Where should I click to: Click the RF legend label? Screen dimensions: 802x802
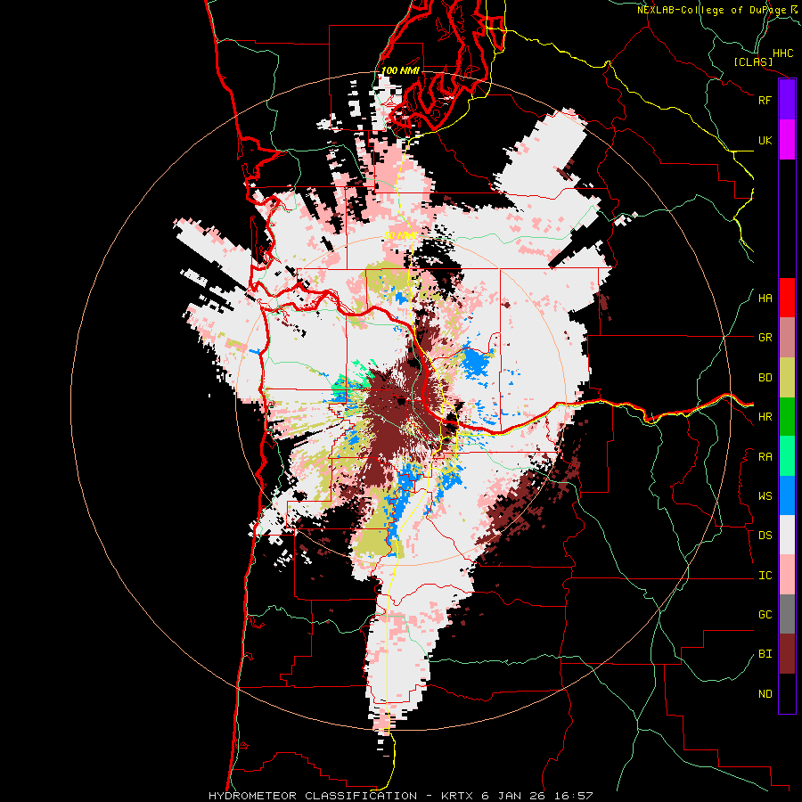click(765, 100)
